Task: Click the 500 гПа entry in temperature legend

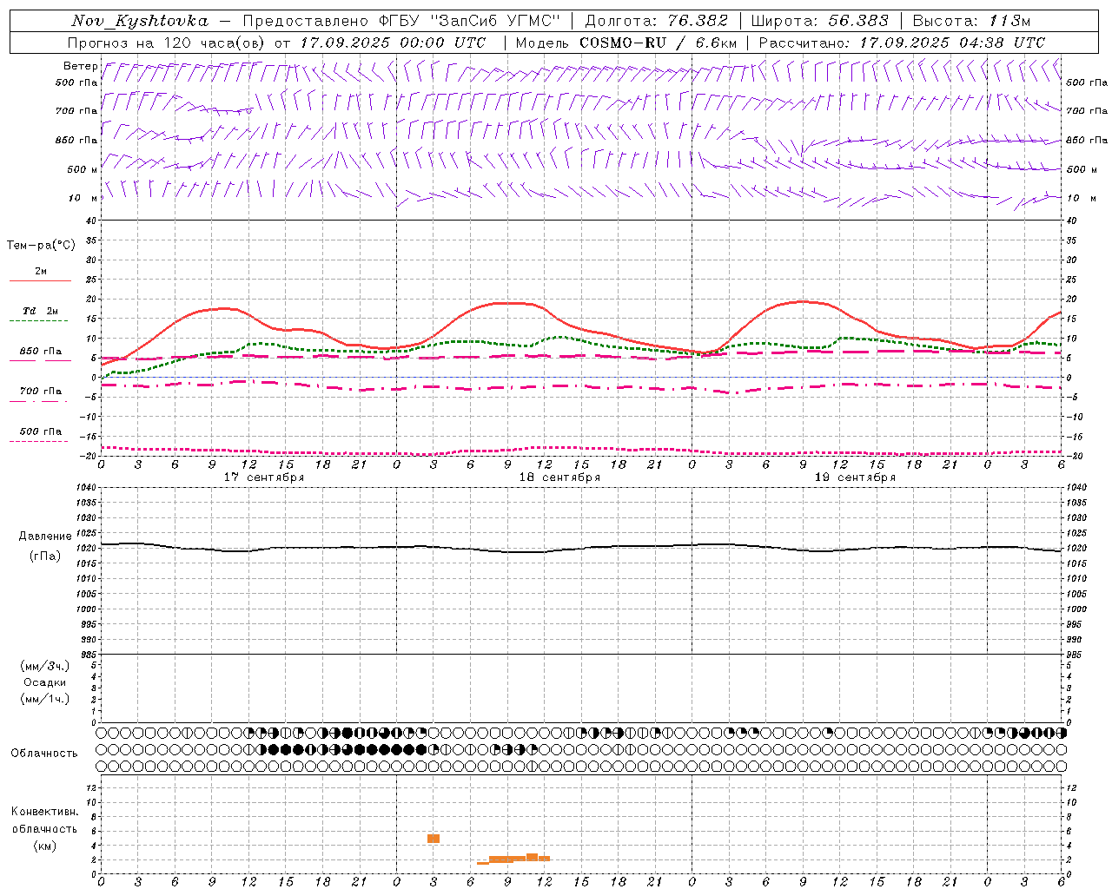Action: [x=41, y=431]
